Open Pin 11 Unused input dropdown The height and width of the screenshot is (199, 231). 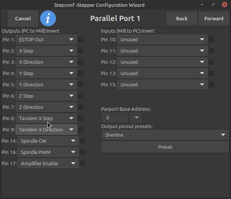(162, 51)
